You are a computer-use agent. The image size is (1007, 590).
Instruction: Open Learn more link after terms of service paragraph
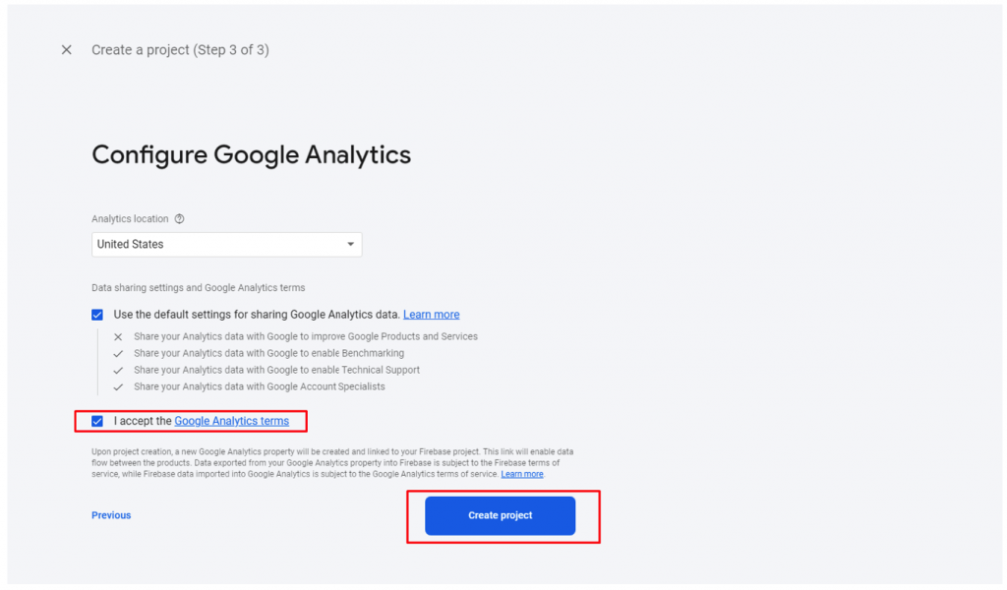(522, 474)
